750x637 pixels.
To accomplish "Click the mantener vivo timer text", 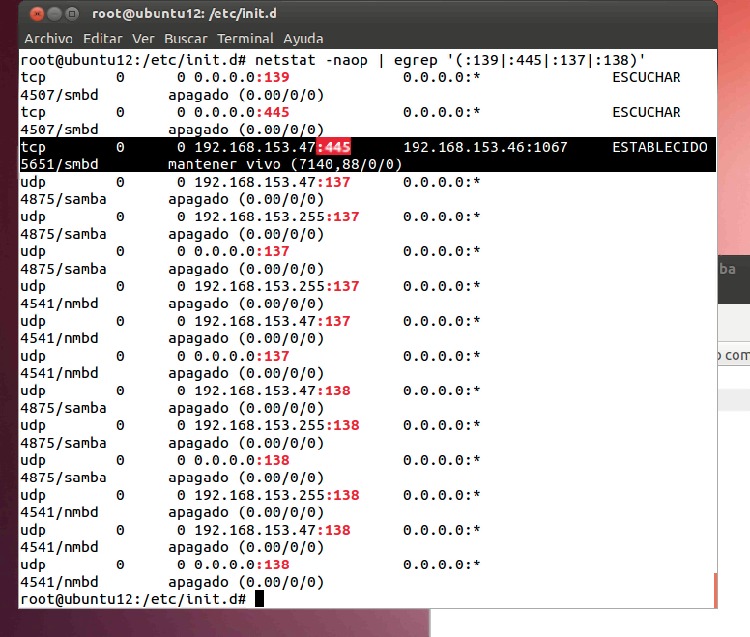I will pyautogui.click(x=285, y=164).
